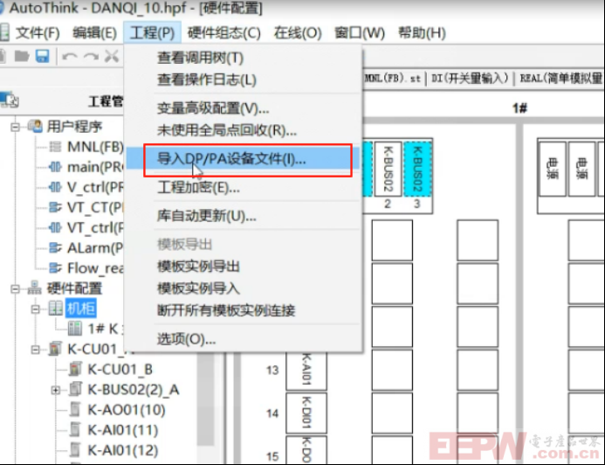
Task: Click the redo arrow icon
Action: [x=92, y=57]
